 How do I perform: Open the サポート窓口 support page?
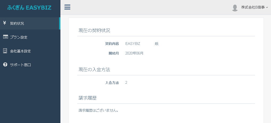click(x=20, y=65)
